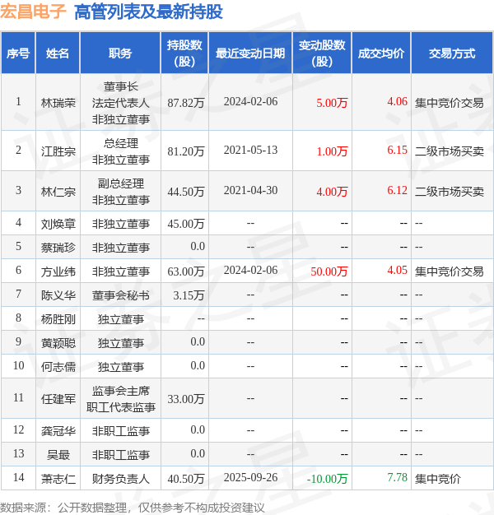The width and height of the screenshot is (494, 515).
Task: Click the 董事长 position text
Action: [121, 86]
